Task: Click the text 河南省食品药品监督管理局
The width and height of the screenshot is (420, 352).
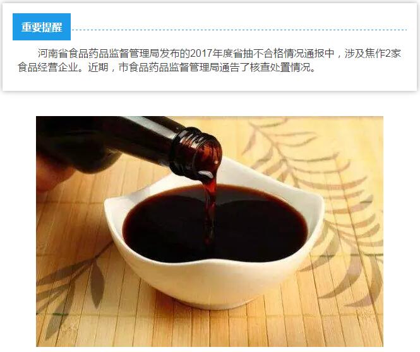Action: pyautogui.click(x=99, y=54)
